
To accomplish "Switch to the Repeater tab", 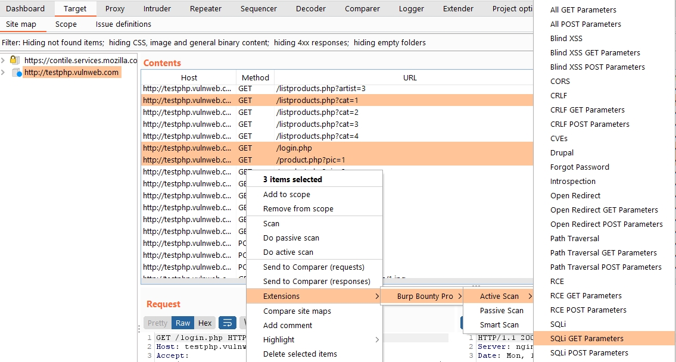I will pyautogui.click(x=205, y=8).
